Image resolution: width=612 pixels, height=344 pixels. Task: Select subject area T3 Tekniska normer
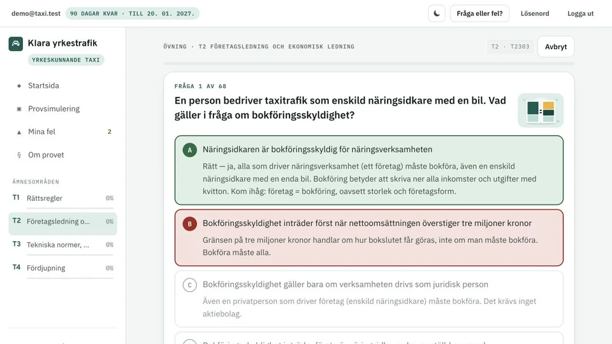[63, 246]
